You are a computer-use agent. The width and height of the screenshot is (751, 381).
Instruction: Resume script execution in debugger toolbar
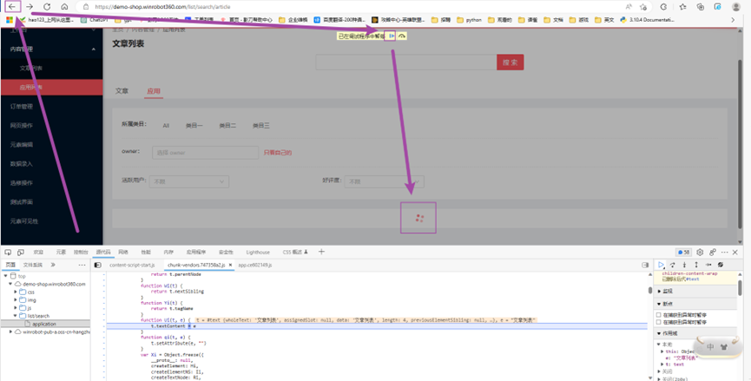pos(662,265)
